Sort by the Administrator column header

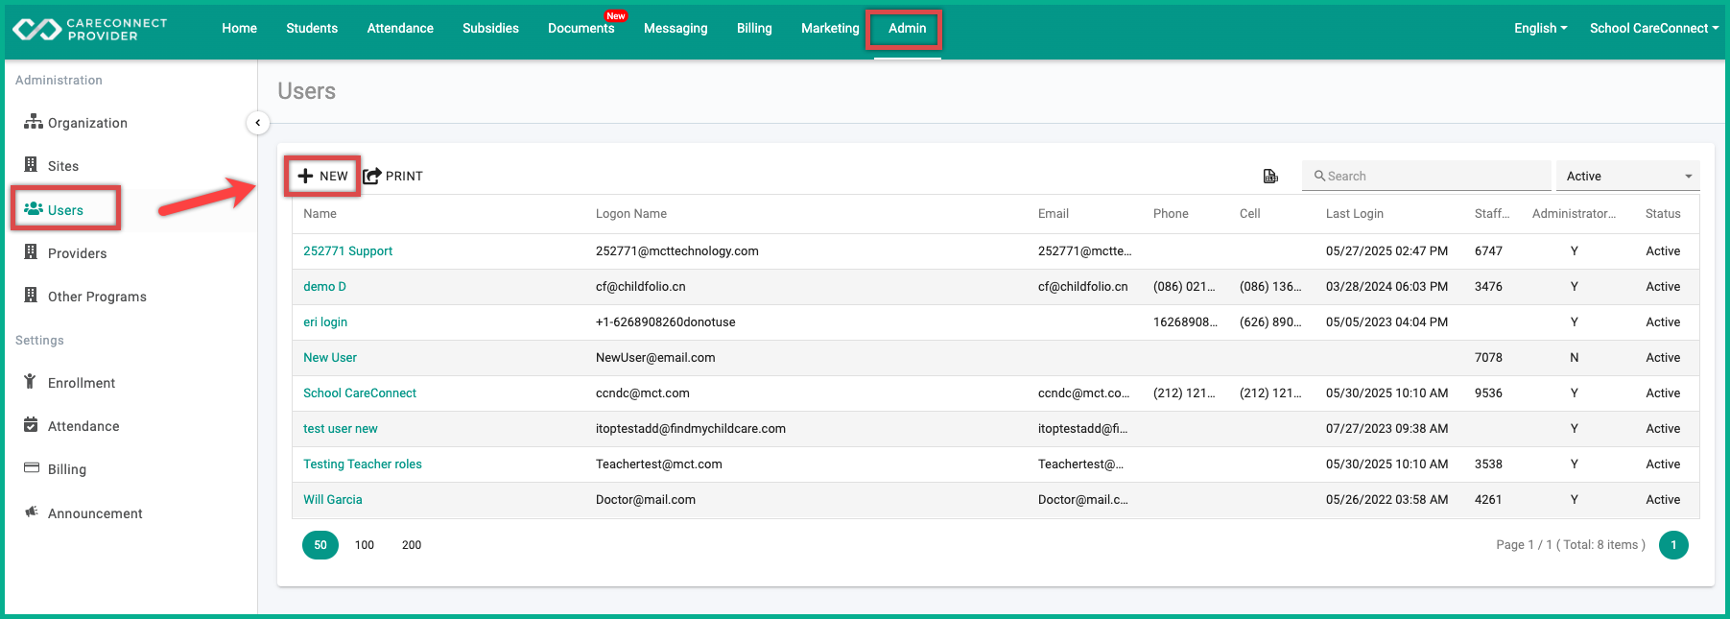(x=1574, y=213)
